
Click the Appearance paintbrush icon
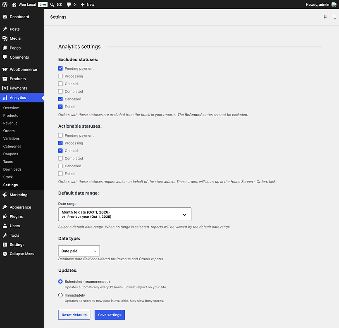[x=5, y=207]
